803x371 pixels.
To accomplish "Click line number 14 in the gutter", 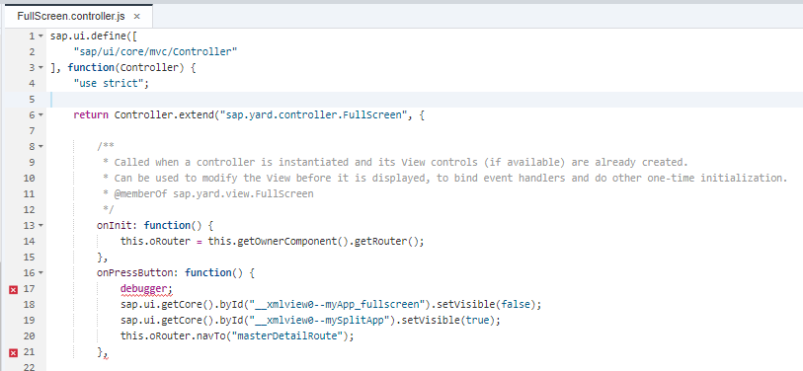I will click(30, 241).
